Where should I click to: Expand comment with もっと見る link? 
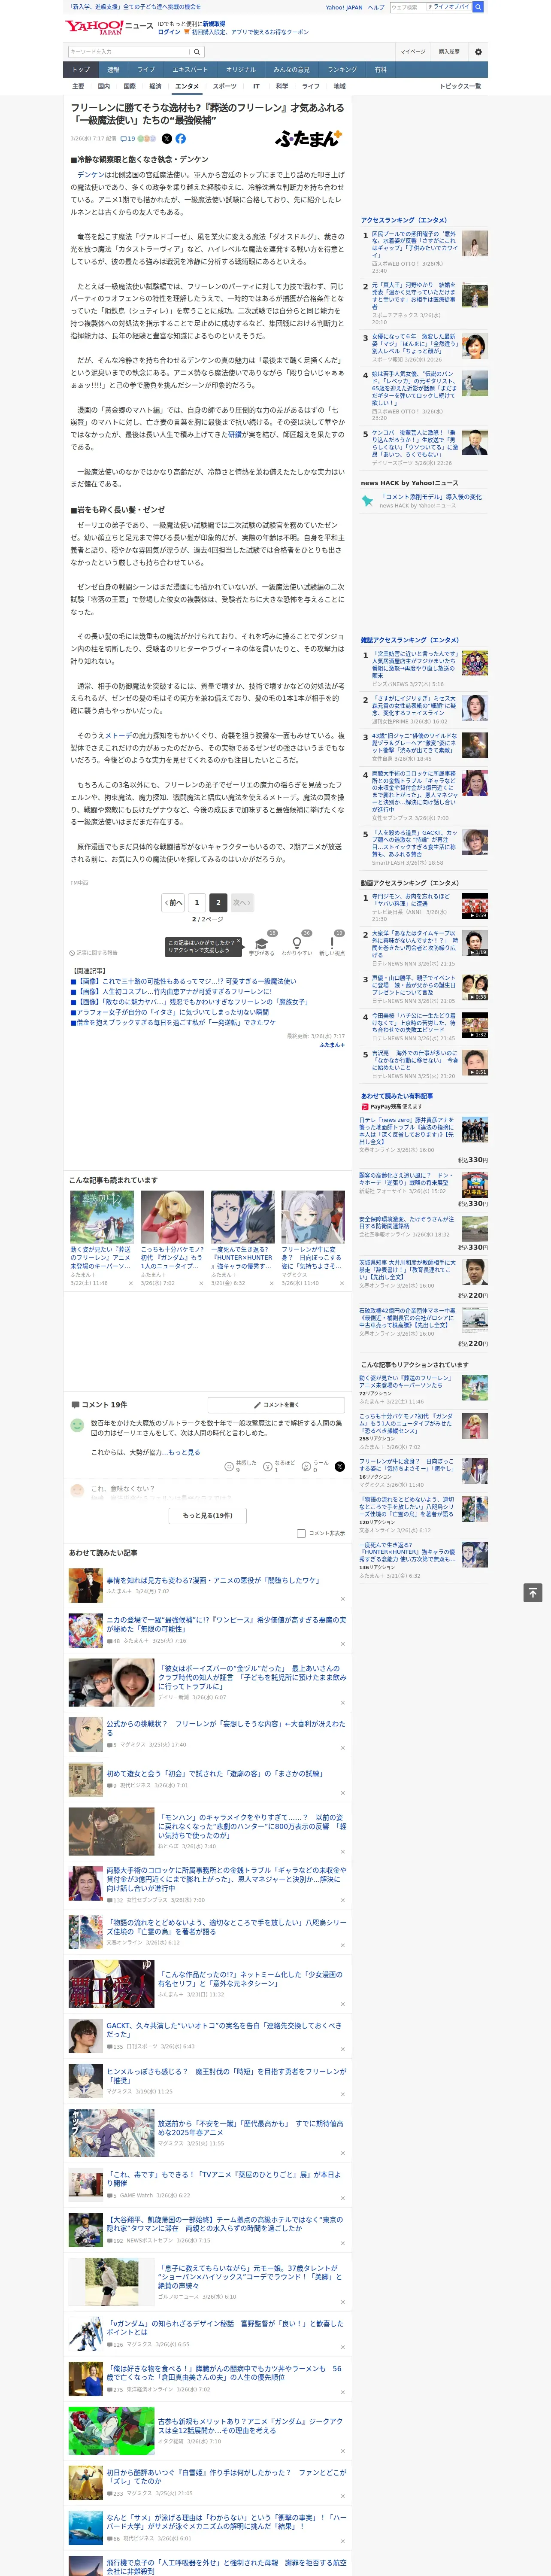tap(184, 1452)
